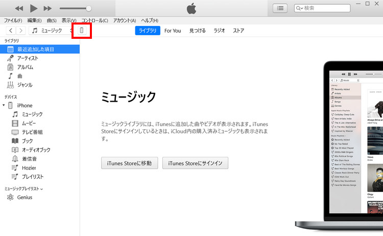This screenshot has height=236, width=383.
Task: Open the ファイル(F) menu
Action: tap(13, 20)
